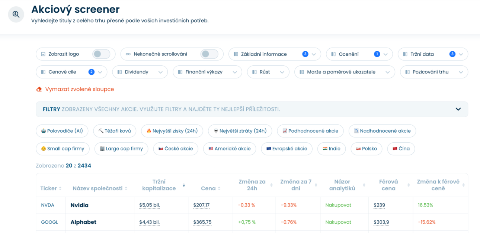Open the Nvidia company name
This screenshot has width=480, height=233.
pos(80,205)
